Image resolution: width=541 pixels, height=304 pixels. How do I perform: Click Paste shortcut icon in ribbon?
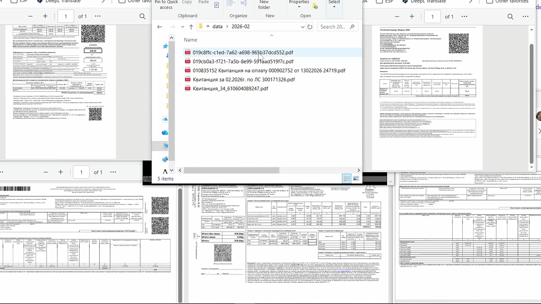point(217,5)
